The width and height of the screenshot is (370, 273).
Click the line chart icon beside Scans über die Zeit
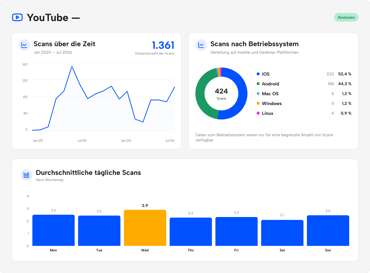pyautogui.click(x=24, y=45)
